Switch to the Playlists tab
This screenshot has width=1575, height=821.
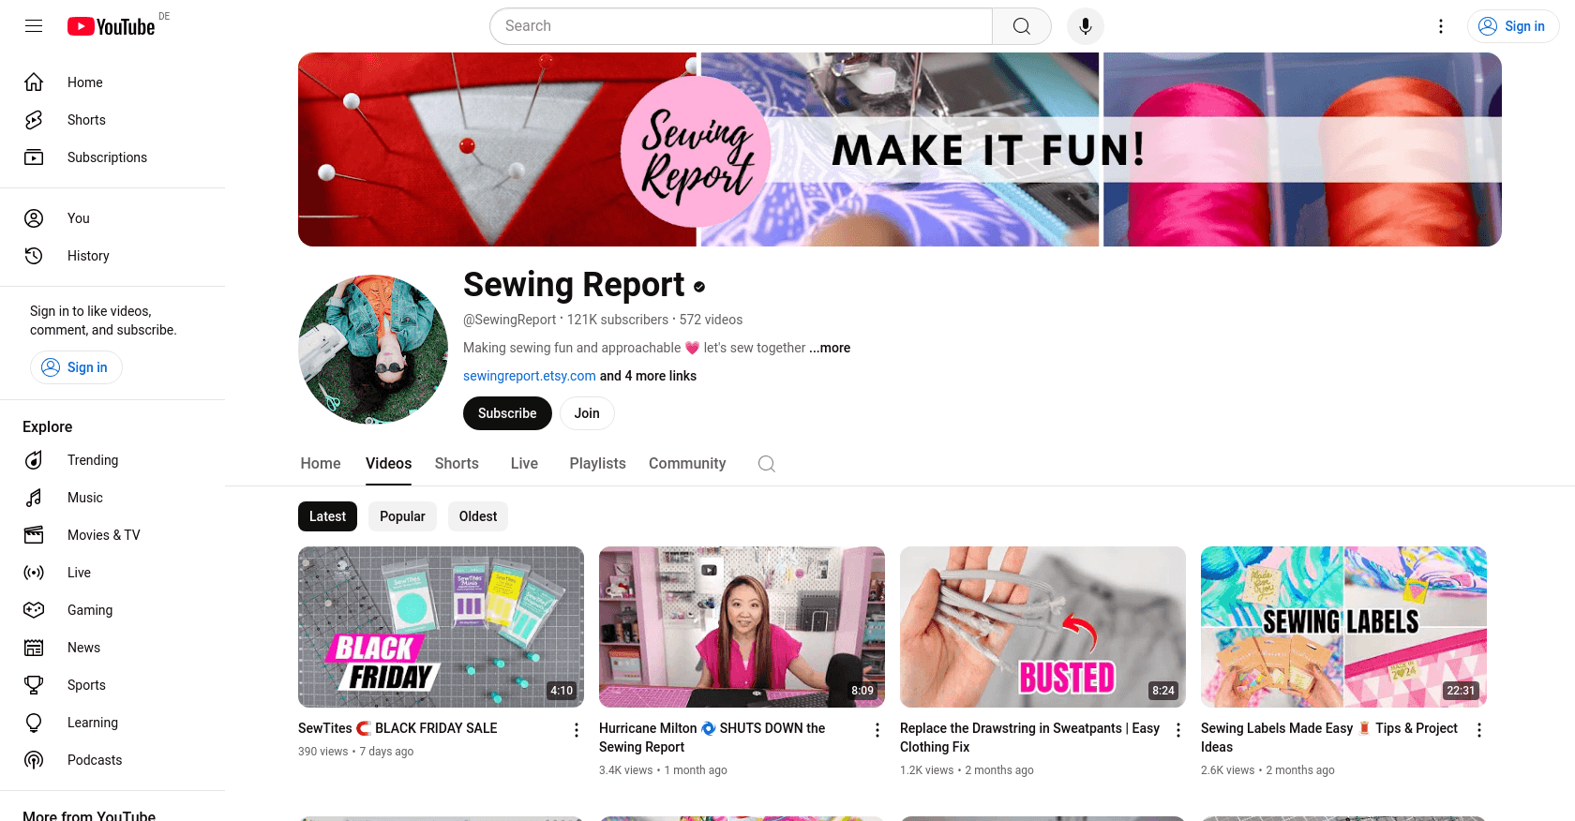597,464
